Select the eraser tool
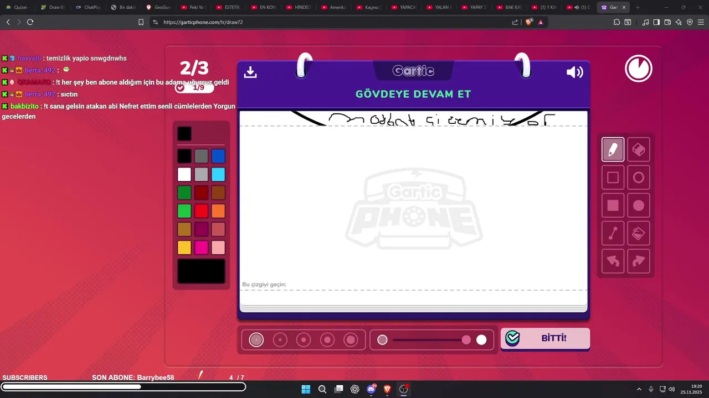Viewport: 709px width, 398px height. 639,150
